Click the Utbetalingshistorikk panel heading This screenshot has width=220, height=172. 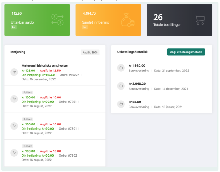132,52
